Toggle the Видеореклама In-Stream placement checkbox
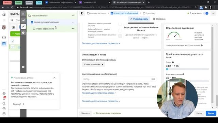 [x=120, y=36]
